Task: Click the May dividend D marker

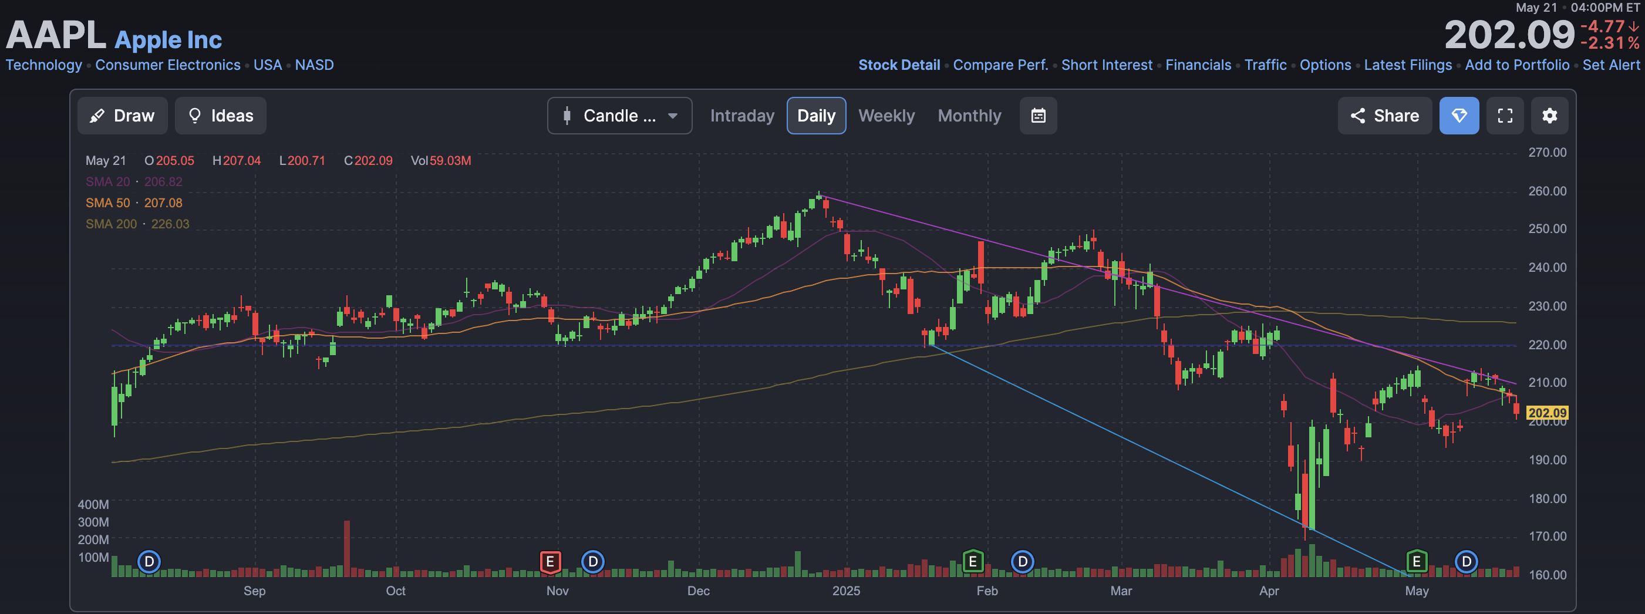Action: pyautogui.click(x=1466, y=562)
